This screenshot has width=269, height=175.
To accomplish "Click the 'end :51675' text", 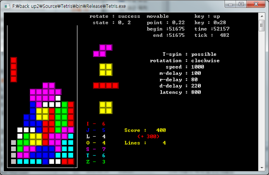I will [x=169, y=35].
